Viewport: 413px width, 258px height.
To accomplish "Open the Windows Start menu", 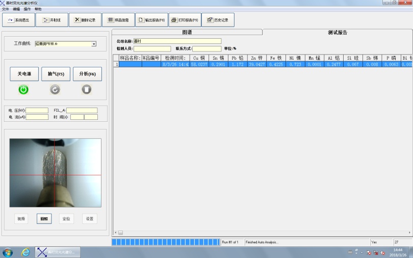I will (x=7, y=252).
